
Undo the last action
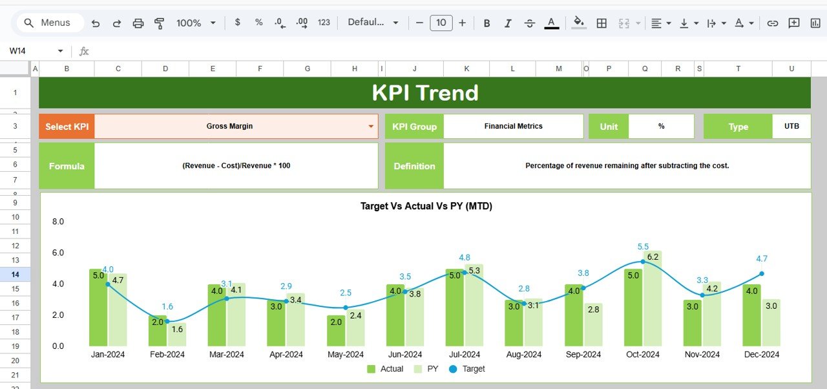click(96, 23)
